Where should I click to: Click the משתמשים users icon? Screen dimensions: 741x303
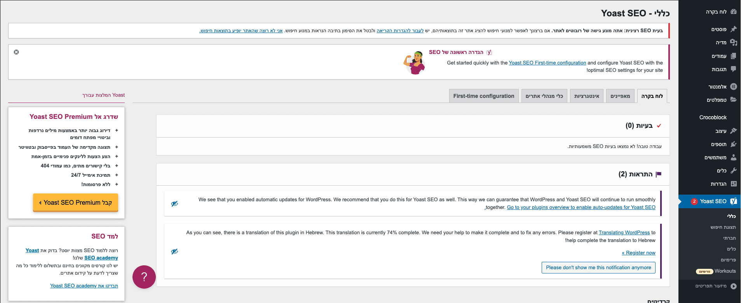733,157
